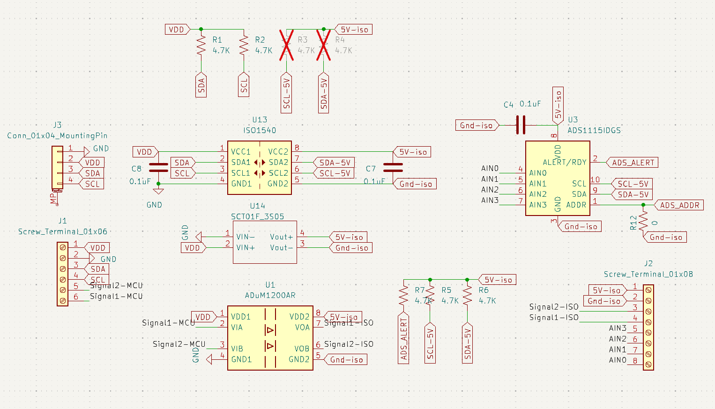
Task: Click AIN0 label at U3 pin 4
Action: click(490, 168)
